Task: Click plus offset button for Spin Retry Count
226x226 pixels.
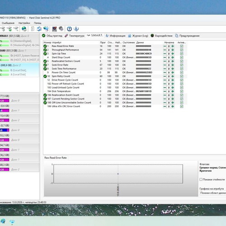Action: [x=173, y=76]
